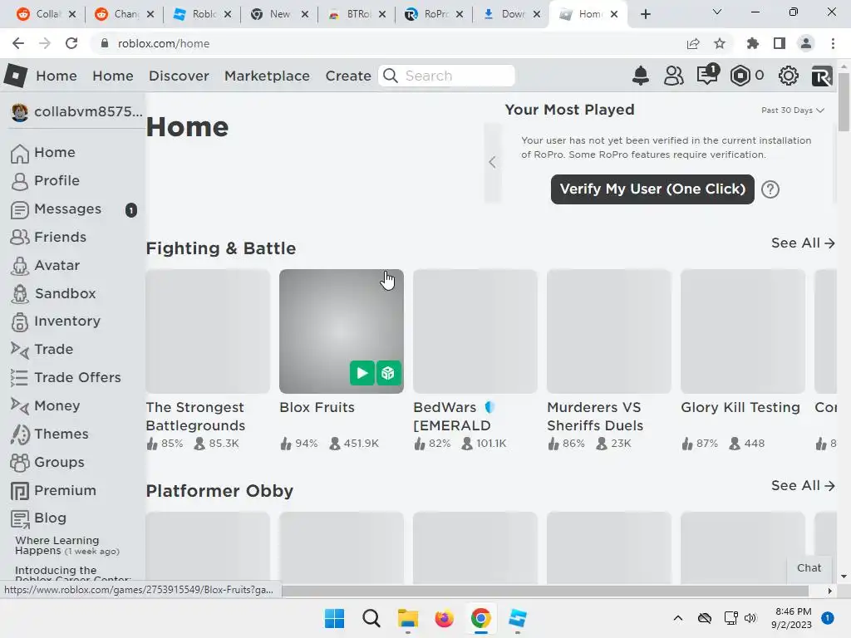Screen dimensions: 851x638
Task: Expand the Past 30 Days dropdown
Action: coord(792,110)
